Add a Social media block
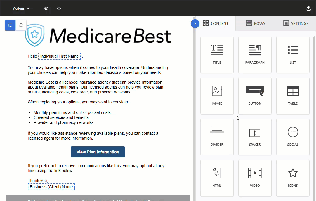 [x=293, y=137]
